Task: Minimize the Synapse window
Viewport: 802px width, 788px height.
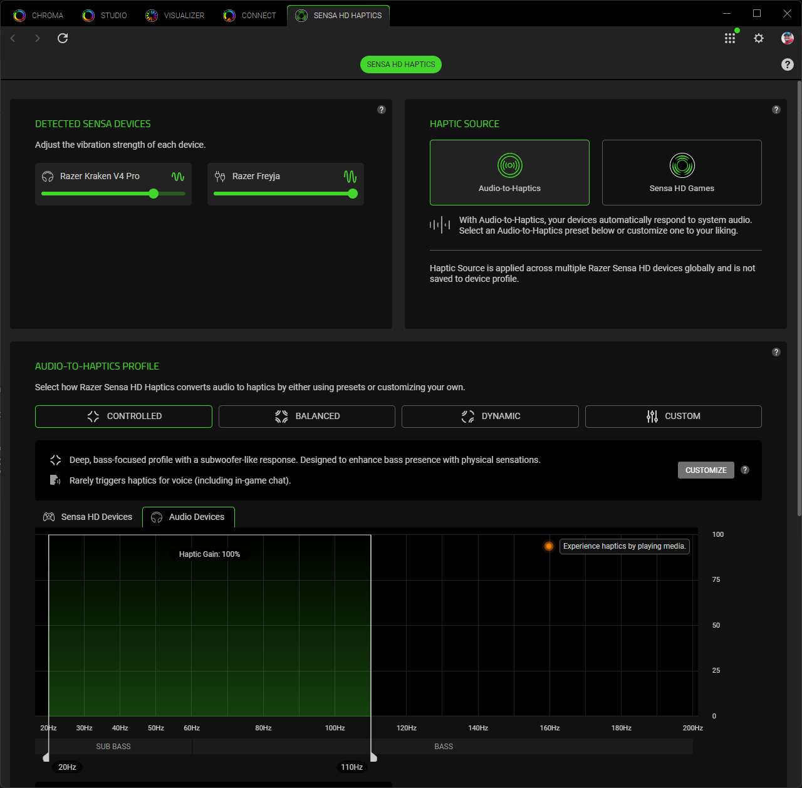Action: point(727,13)
